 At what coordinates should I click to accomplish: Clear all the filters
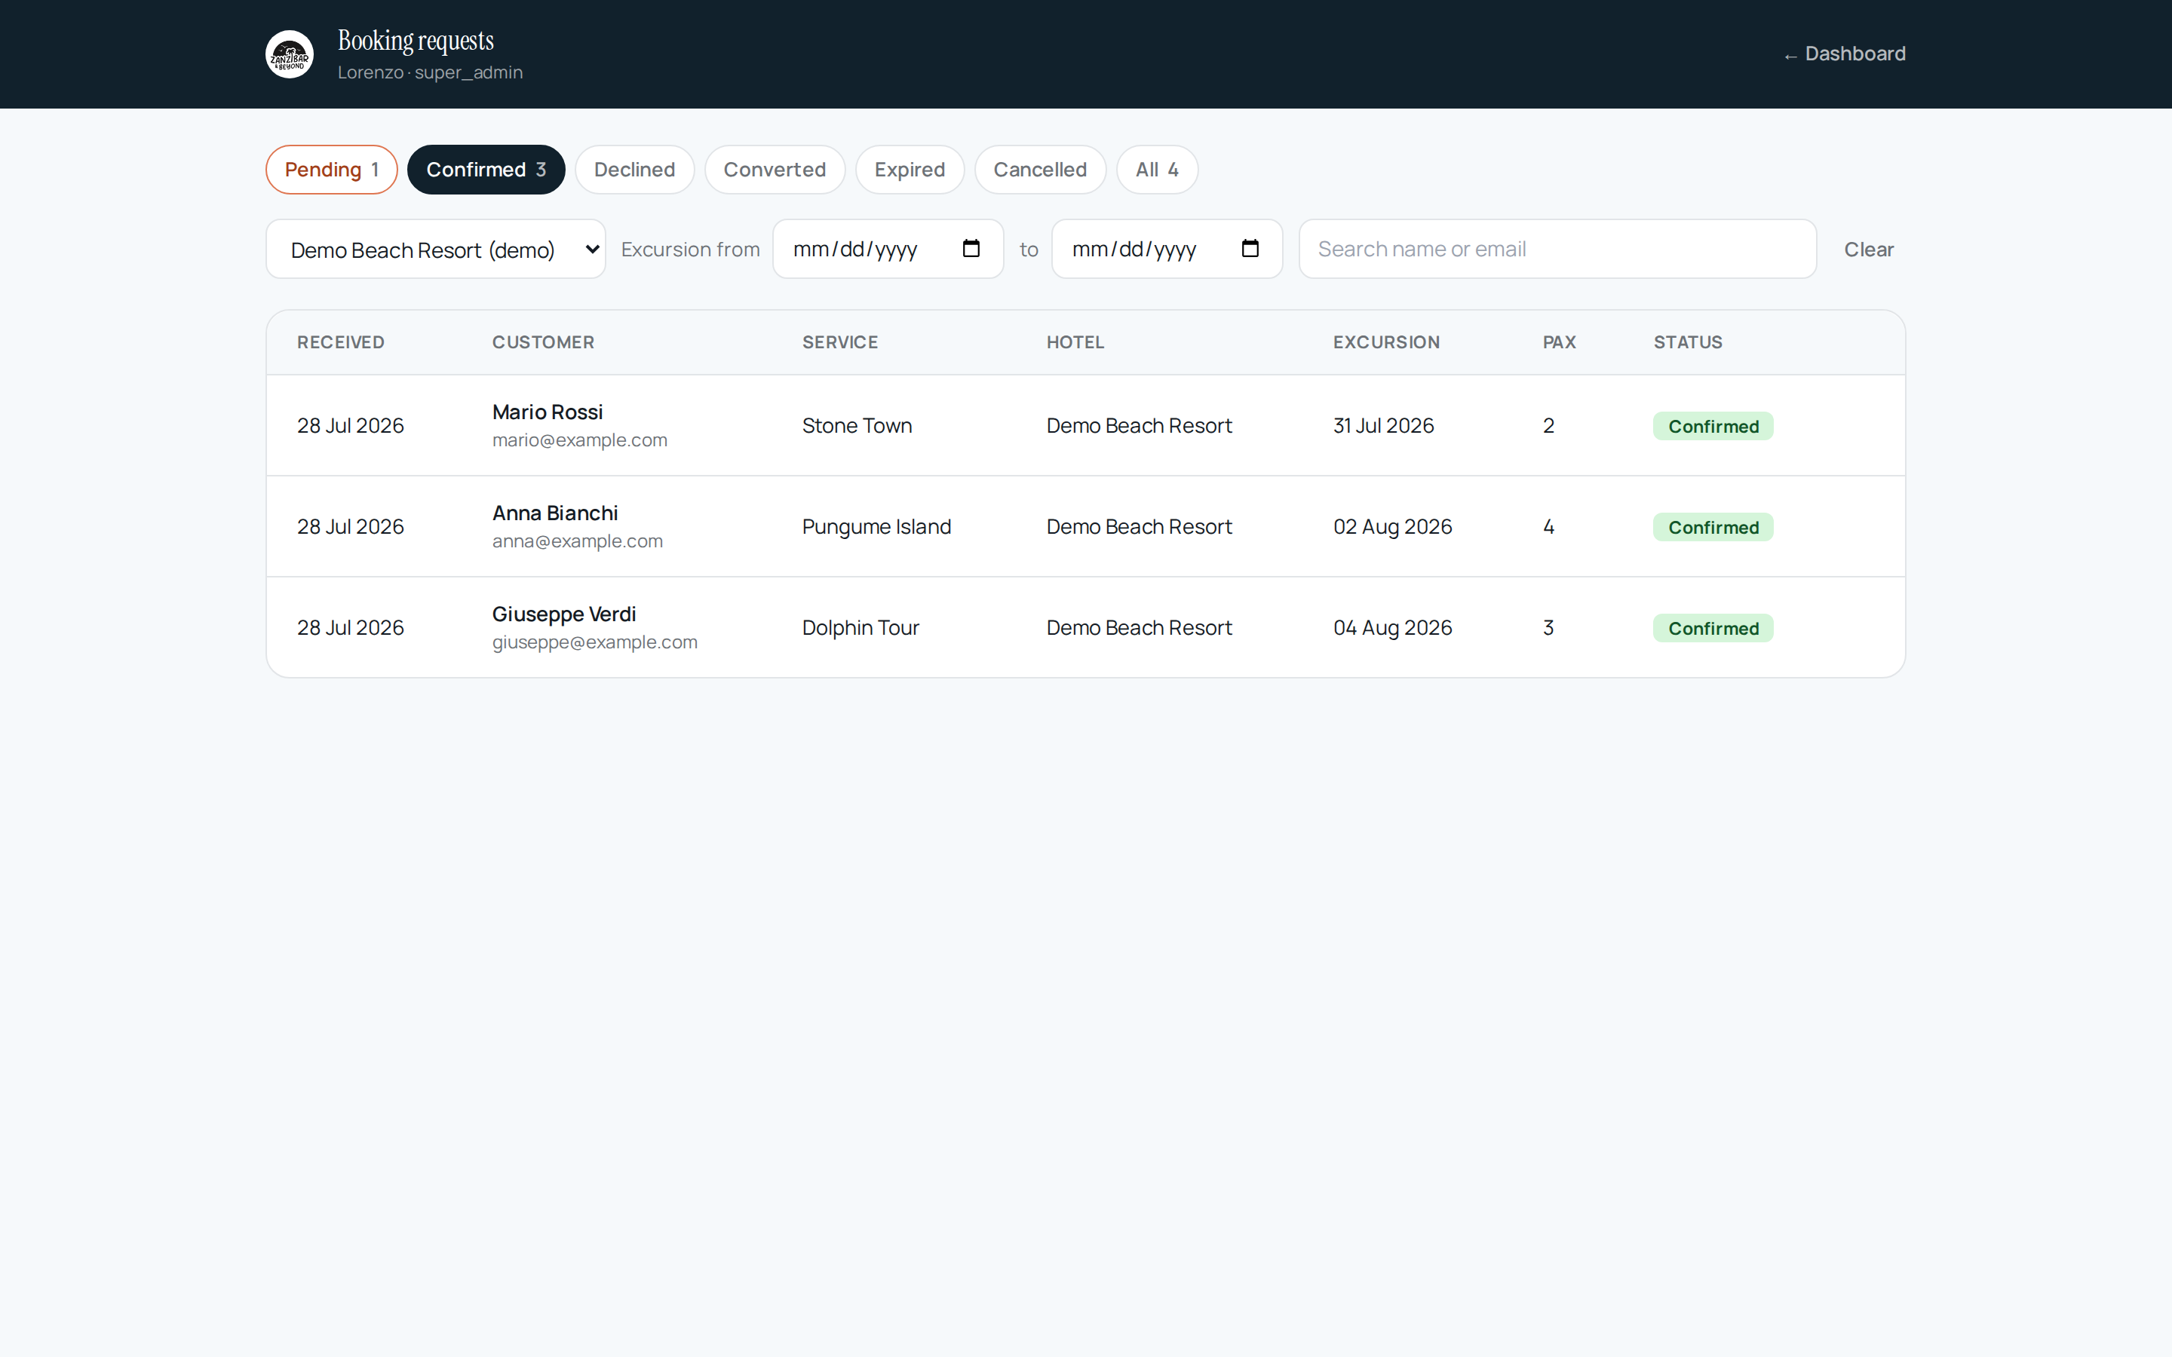coord(1869,250)
